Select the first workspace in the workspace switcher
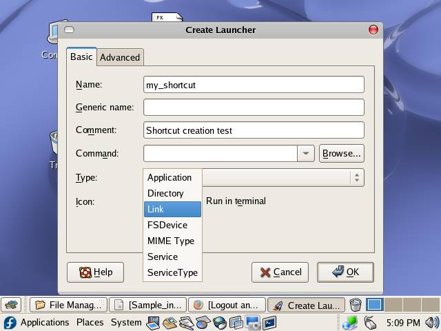This screenshot has height=331, width=441. pyautogui.click(x=374, y=305)
